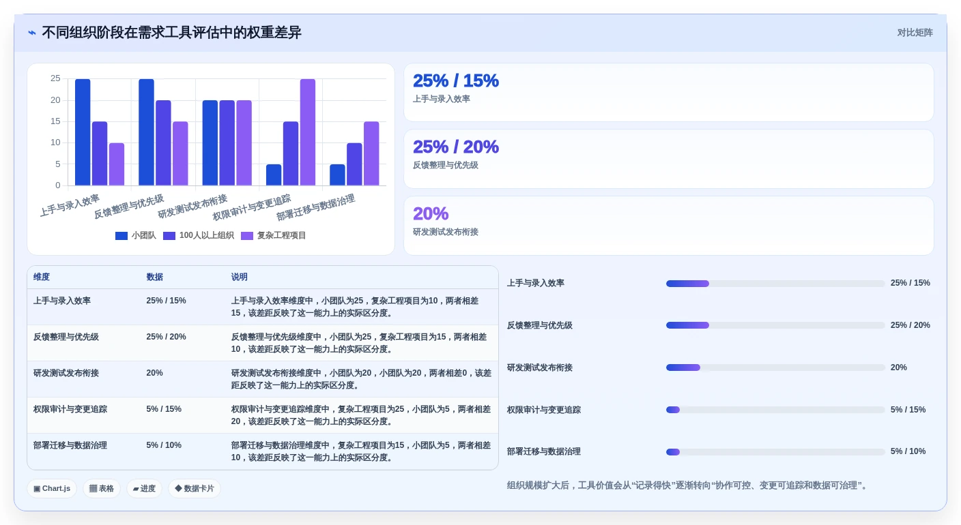Toggle the 复杂工程项目 legend entry
Viewport: 961px width, 525px height.
click(x=274, y=235)
